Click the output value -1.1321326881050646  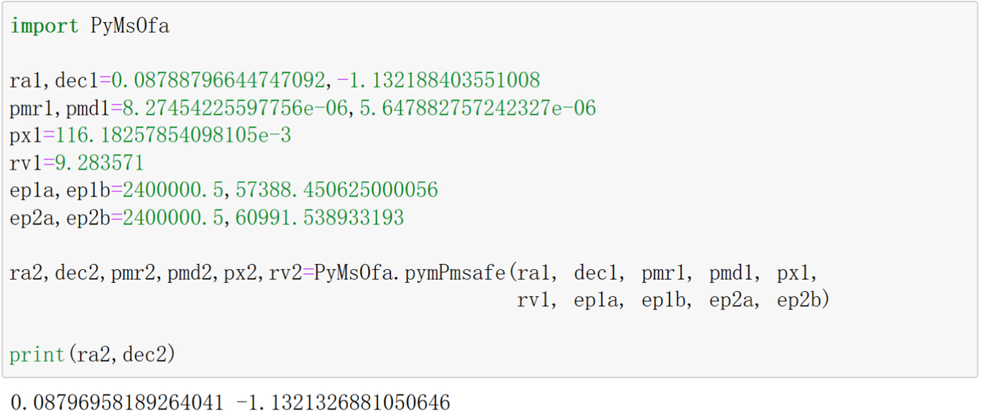(x=343, y=403)
